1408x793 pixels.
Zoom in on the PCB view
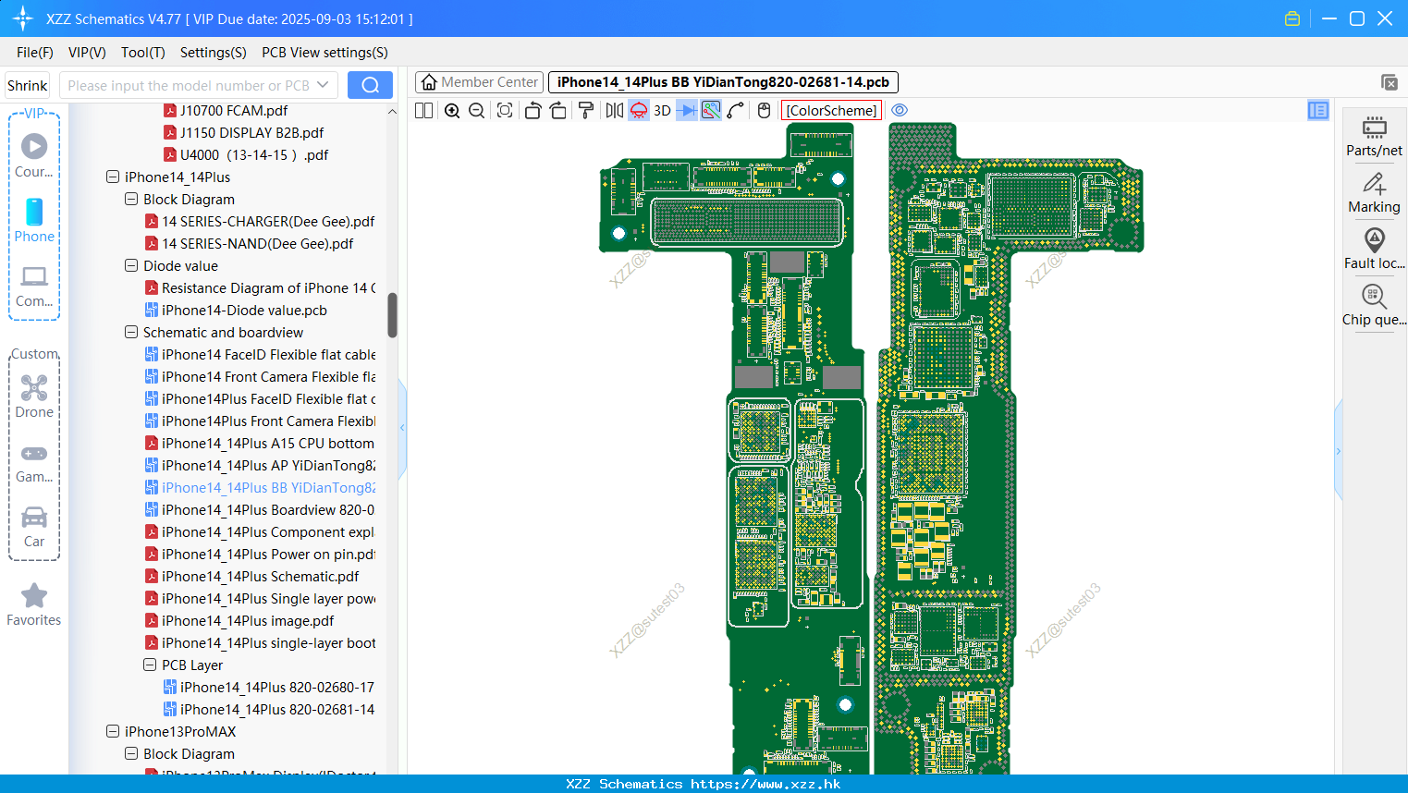[x=452, y=111]
